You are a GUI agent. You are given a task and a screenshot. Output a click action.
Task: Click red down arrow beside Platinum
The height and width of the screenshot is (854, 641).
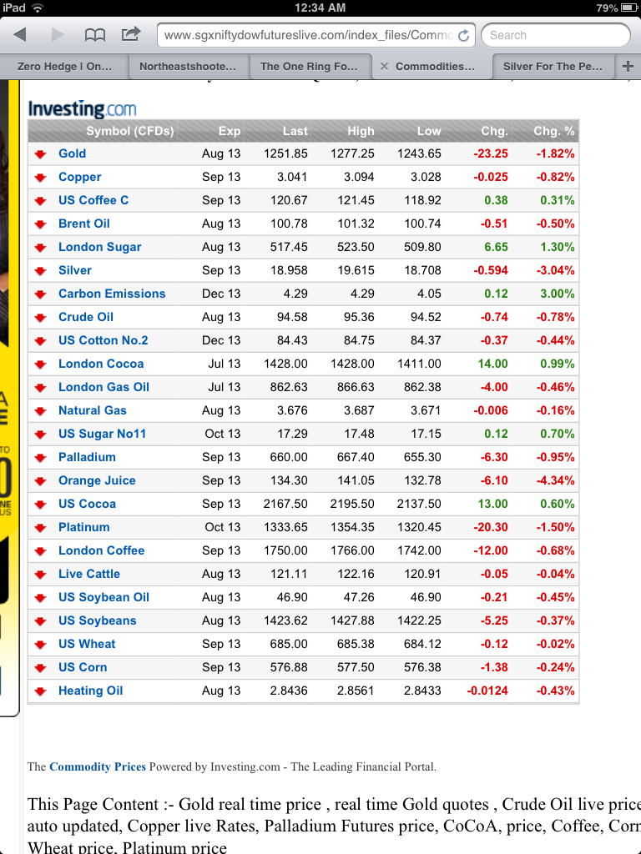point(40,528)
